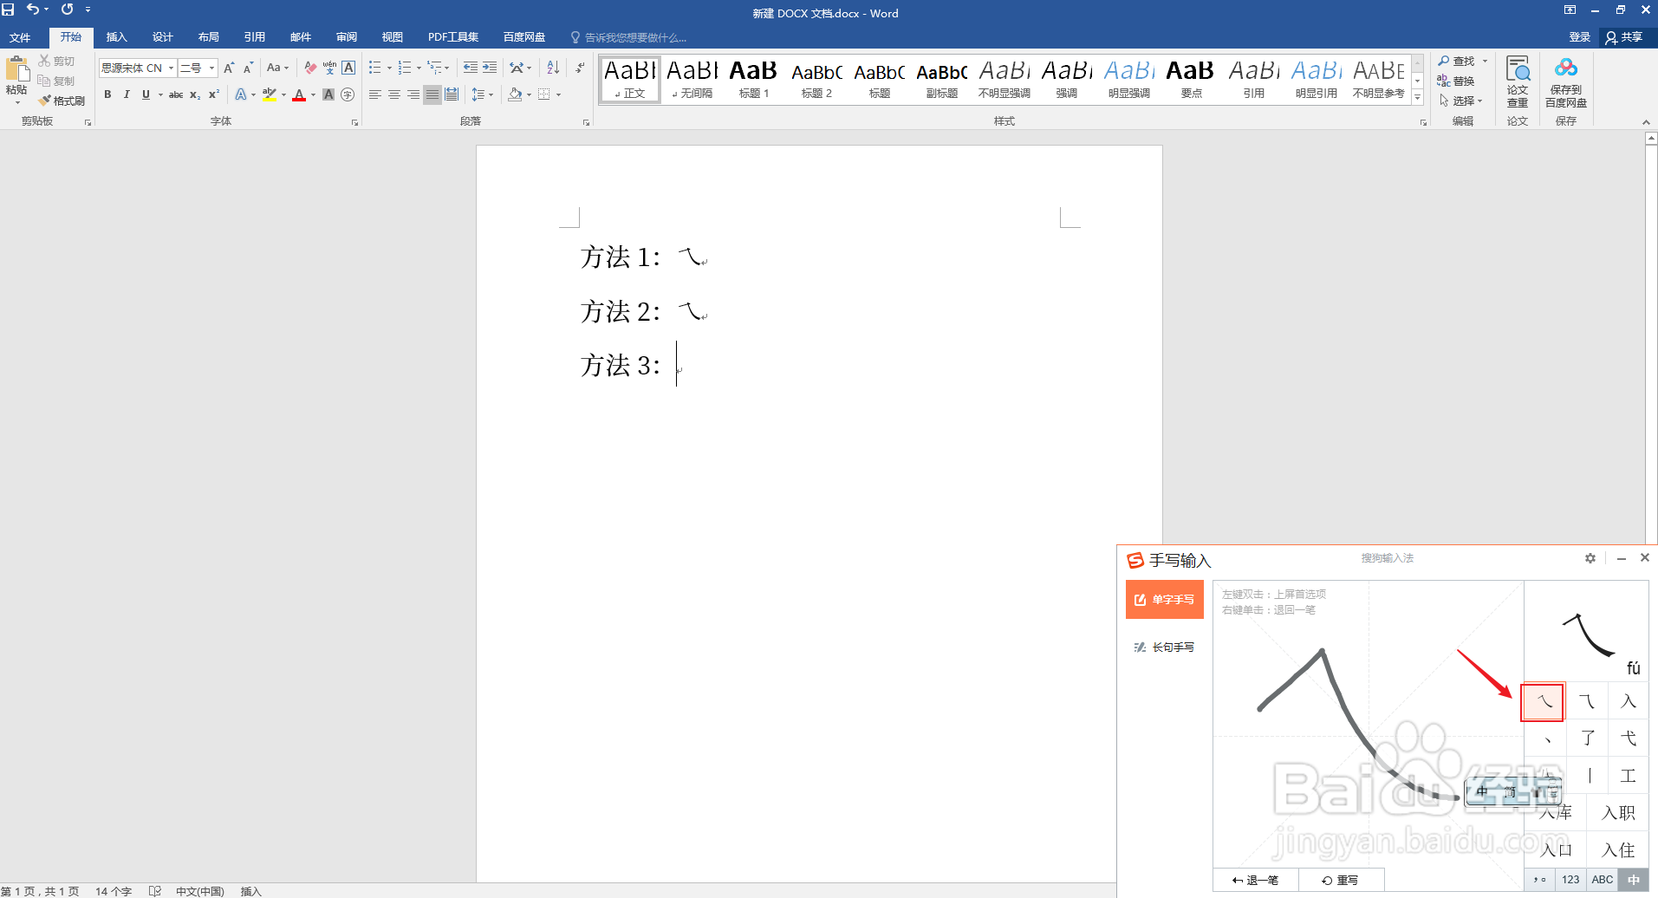Apply distributed alignment to the paragraph
Screen dimensions: 1658x898
(x=452, y=94)
